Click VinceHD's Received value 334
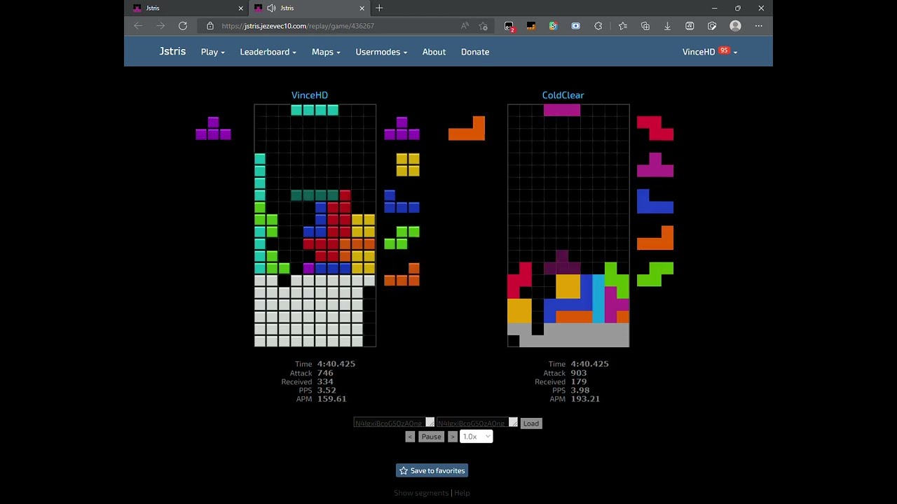 coord(325,381)
